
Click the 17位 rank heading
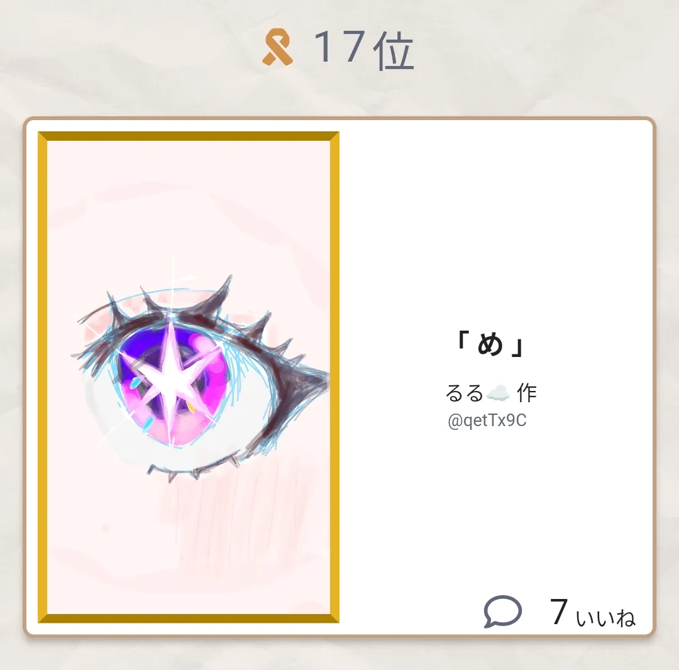click(x=363, y=50)
